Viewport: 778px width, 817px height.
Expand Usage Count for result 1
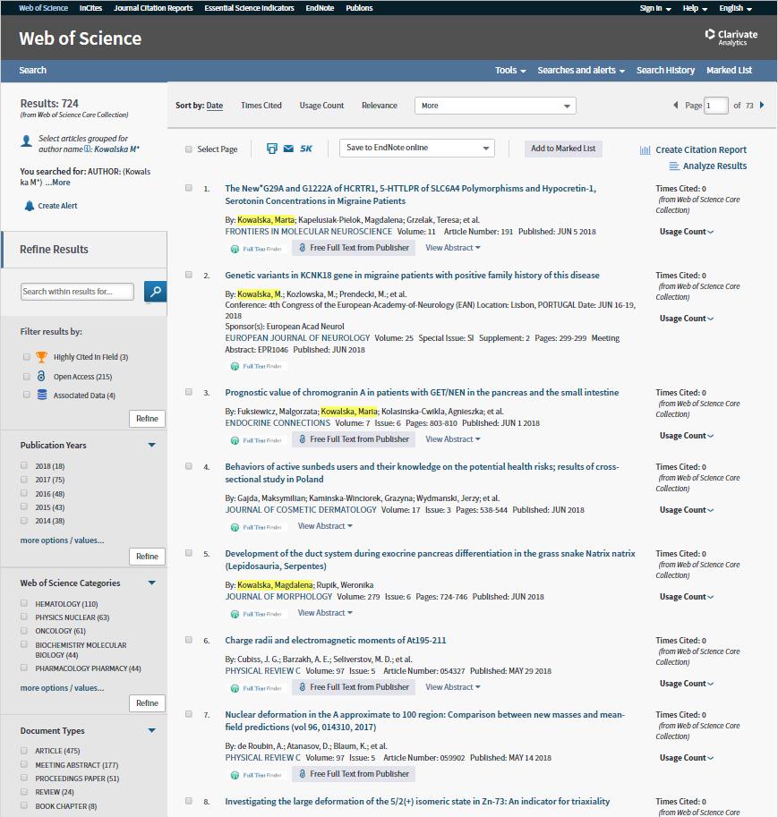coord(686,232)
